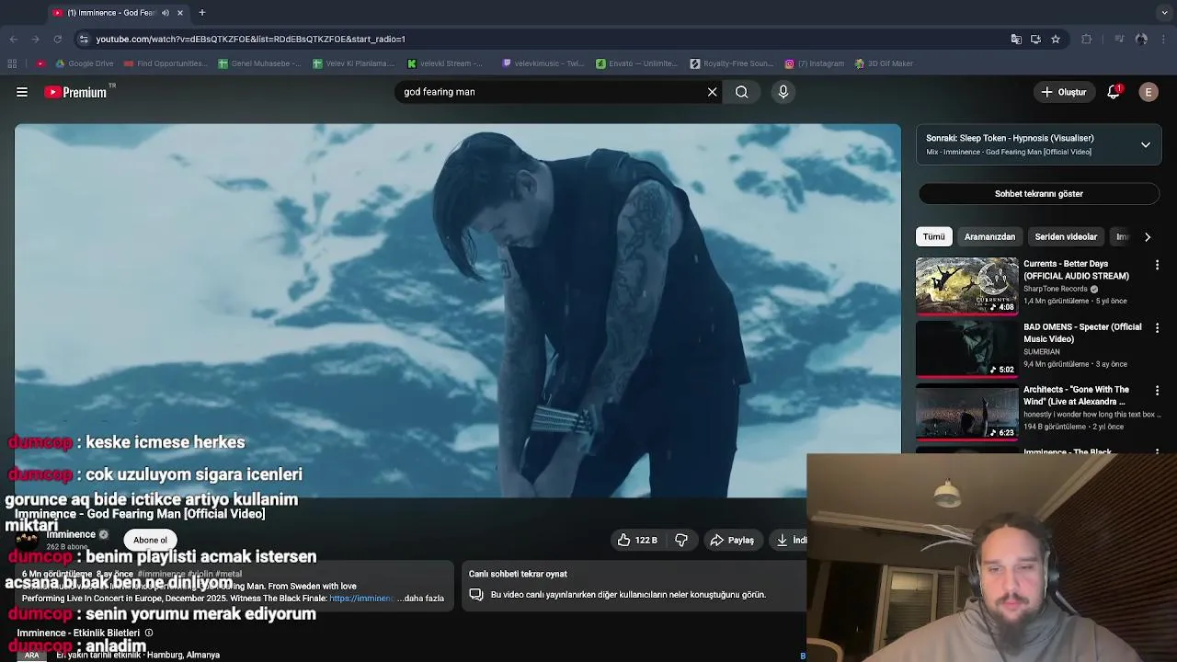This screenshot has height=662, width=1177.
Task: Open the browser extensions puzzle icon
Action: (1087, 40)
